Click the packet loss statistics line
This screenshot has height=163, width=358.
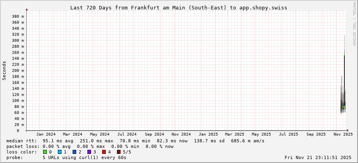click(90, 146)
